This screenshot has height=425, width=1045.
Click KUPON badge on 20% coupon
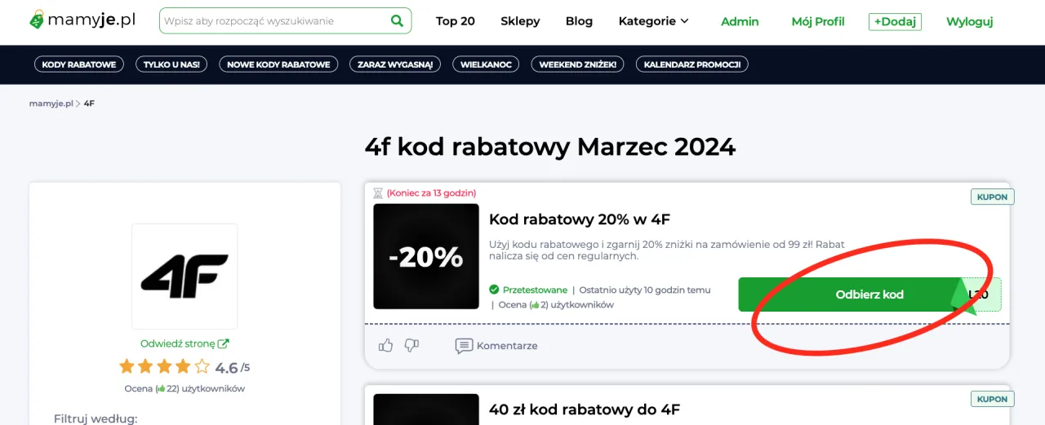click(992, 197)
